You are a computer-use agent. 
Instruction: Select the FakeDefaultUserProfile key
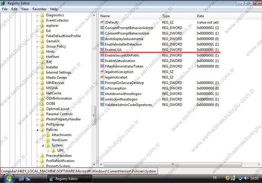(63, 36)
